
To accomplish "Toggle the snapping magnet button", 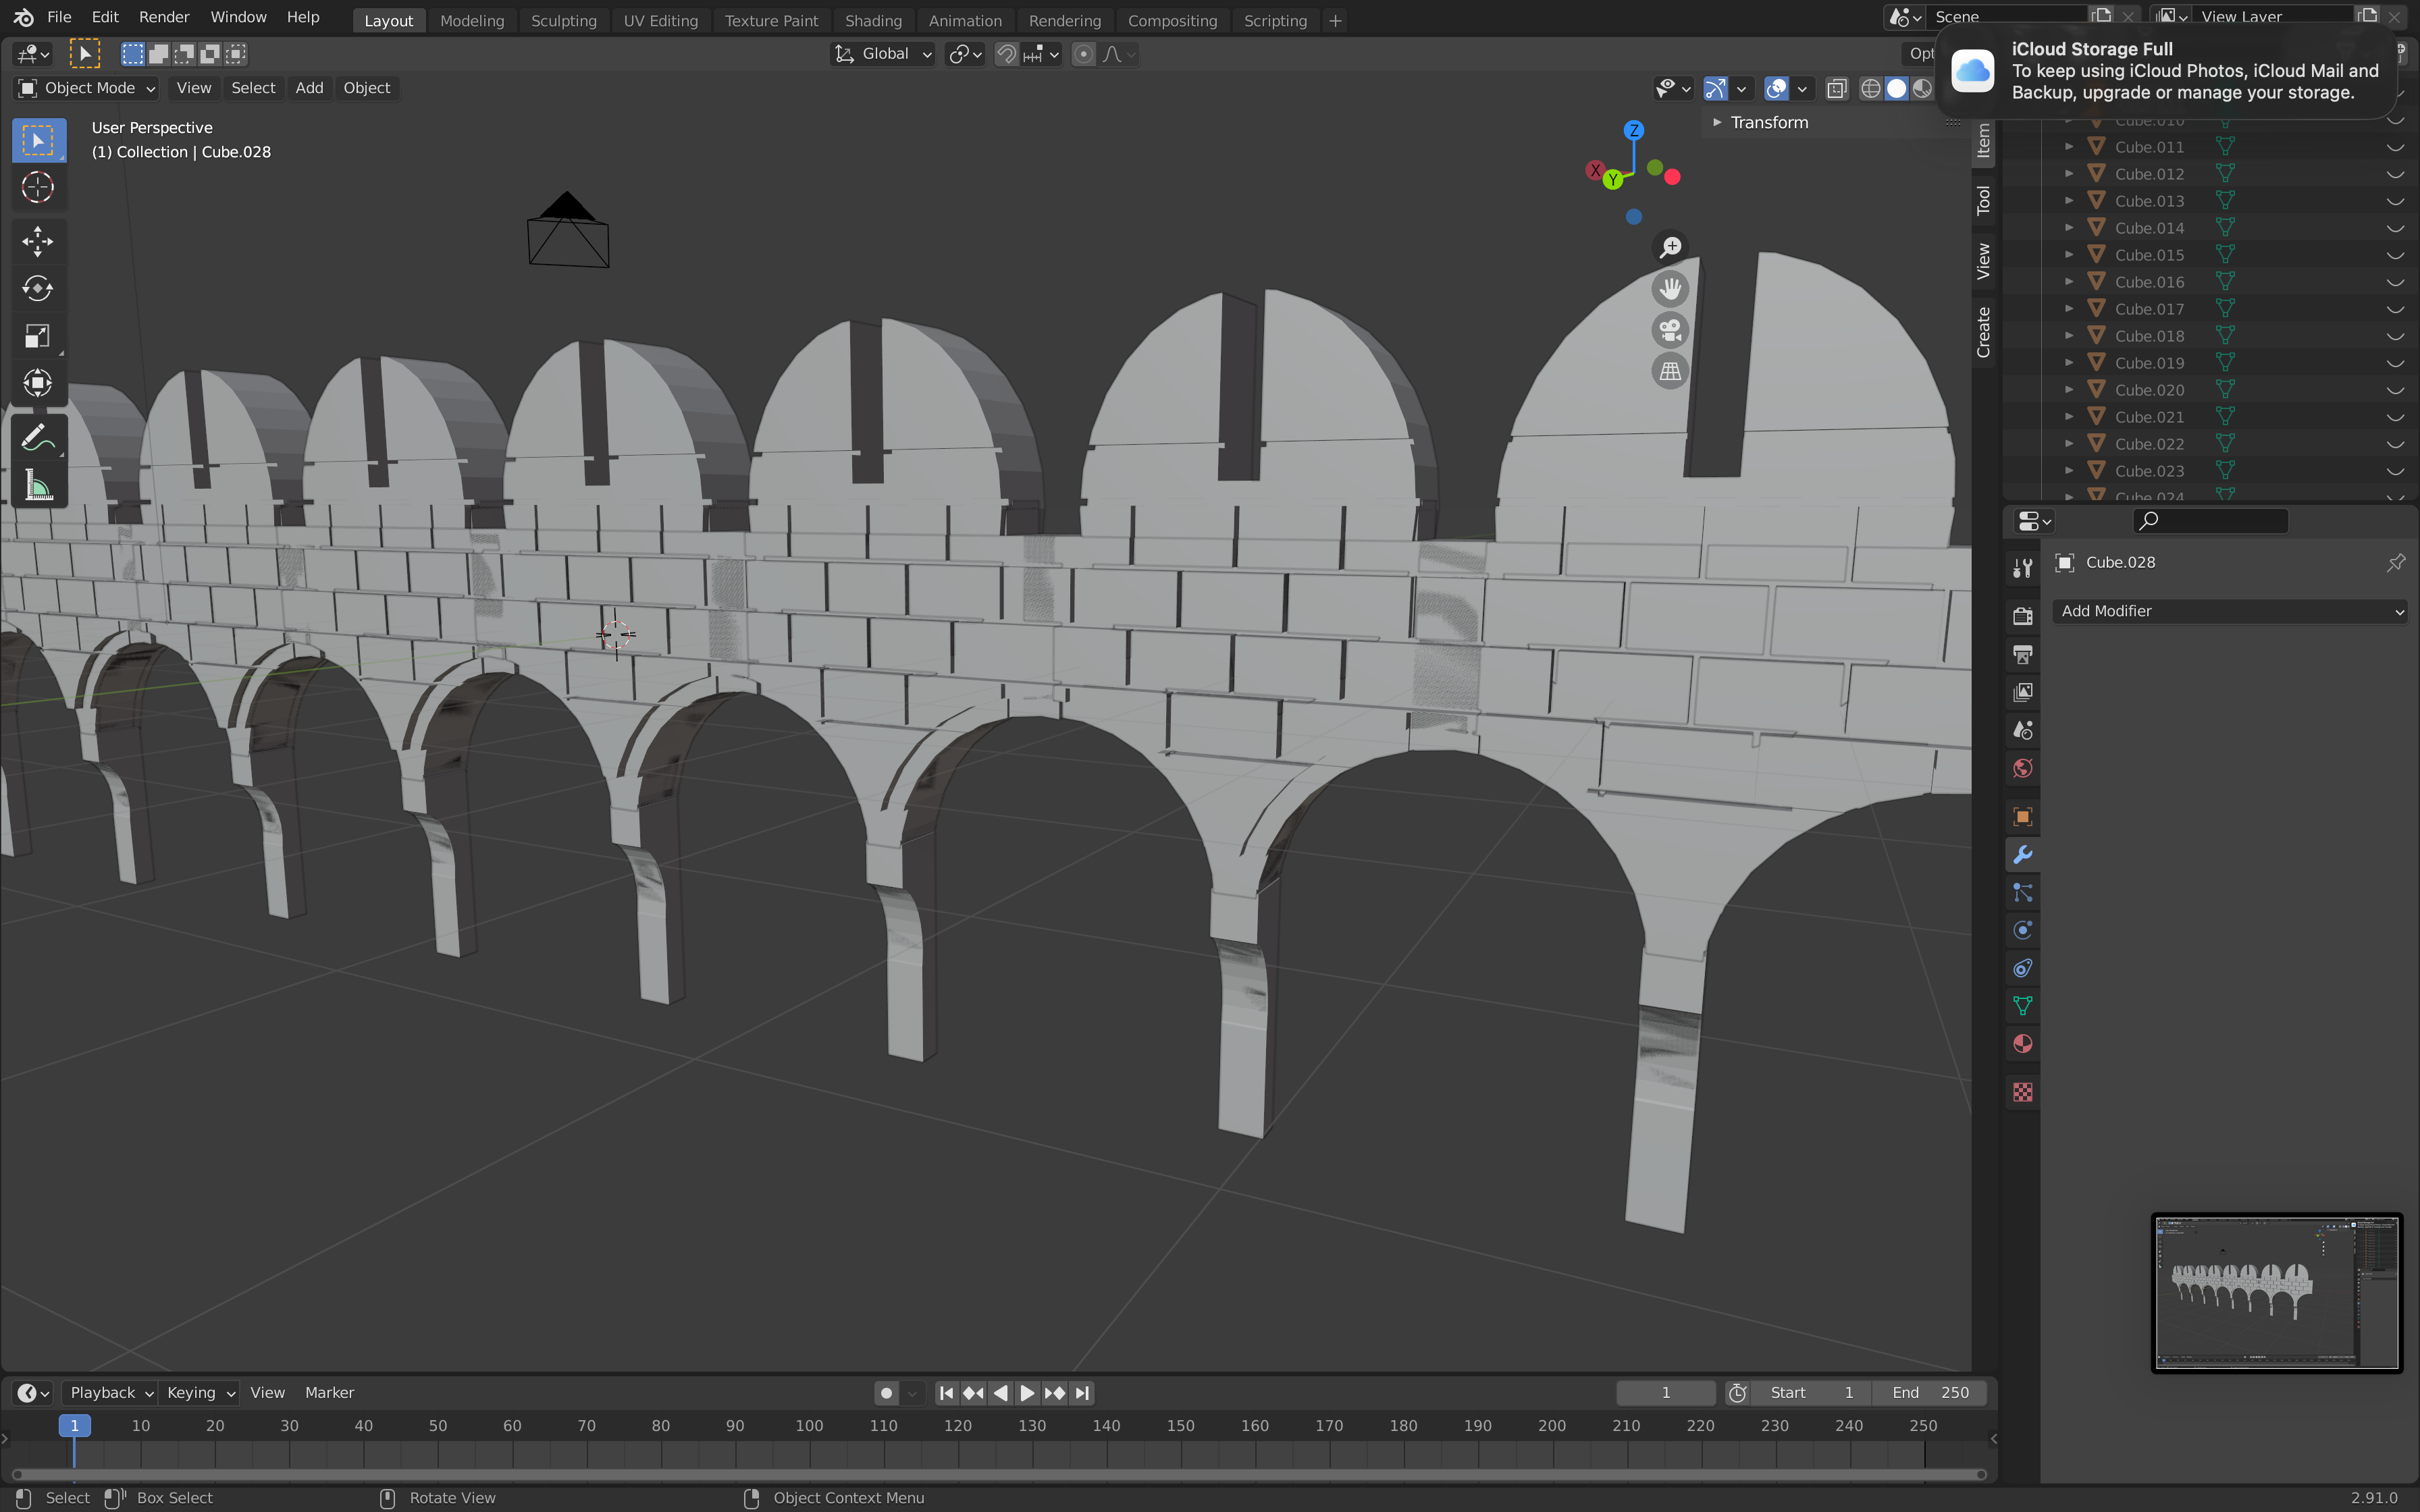I will click(1007, 54).
